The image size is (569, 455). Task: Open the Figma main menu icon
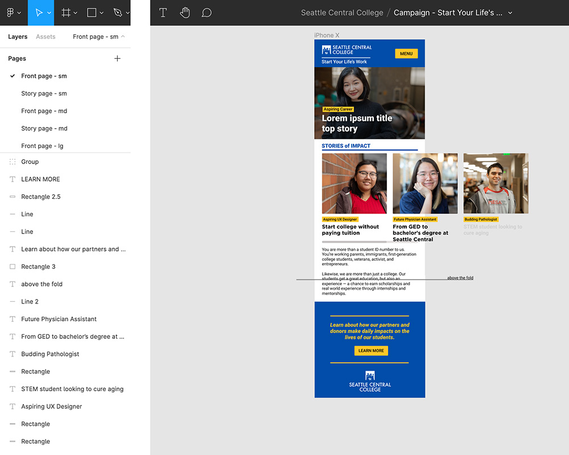pos(10,13)
